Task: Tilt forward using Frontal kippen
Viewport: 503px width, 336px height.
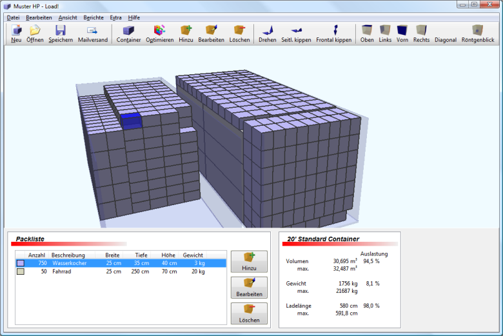Action: pyautogui.click(x=333, y=34)
